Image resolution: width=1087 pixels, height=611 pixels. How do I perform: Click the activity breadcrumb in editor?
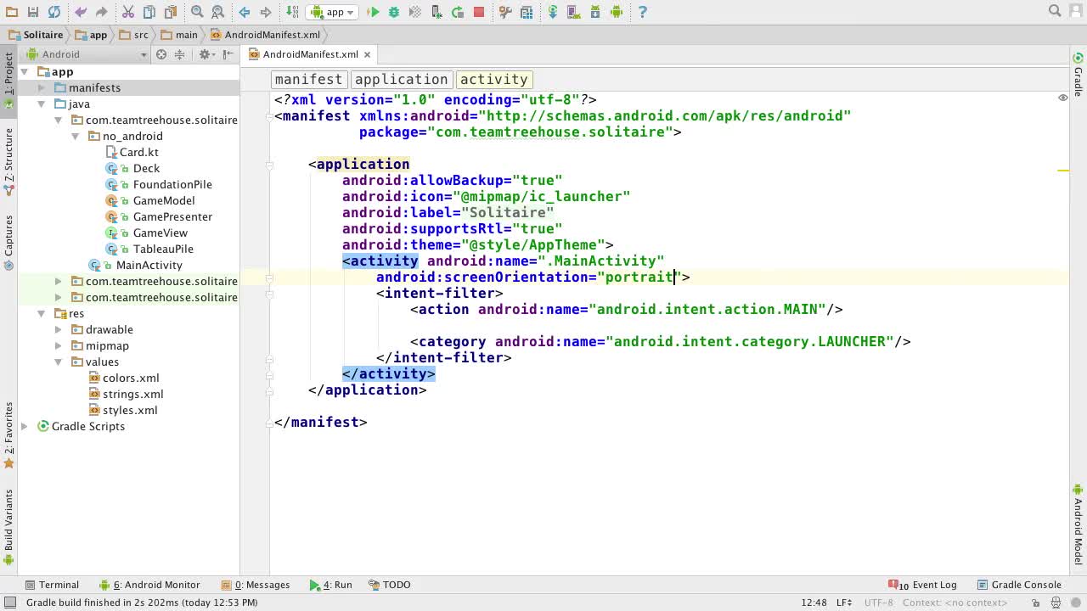pyautogui.click(x=493, y=79)
